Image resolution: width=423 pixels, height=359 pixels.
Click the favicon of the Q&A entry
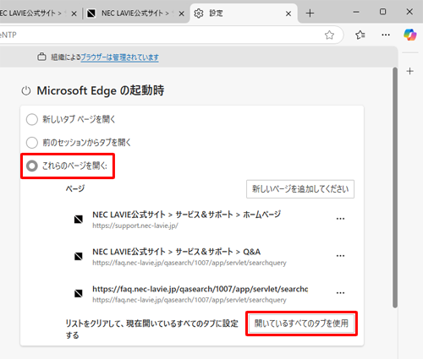point(79,256)
